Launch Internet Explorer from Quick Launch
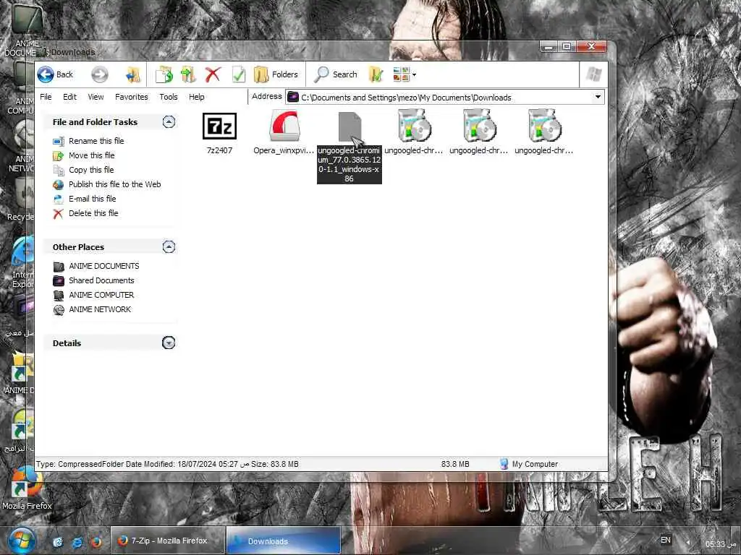Screen dimensions: 741x555 tap(77, 542)
